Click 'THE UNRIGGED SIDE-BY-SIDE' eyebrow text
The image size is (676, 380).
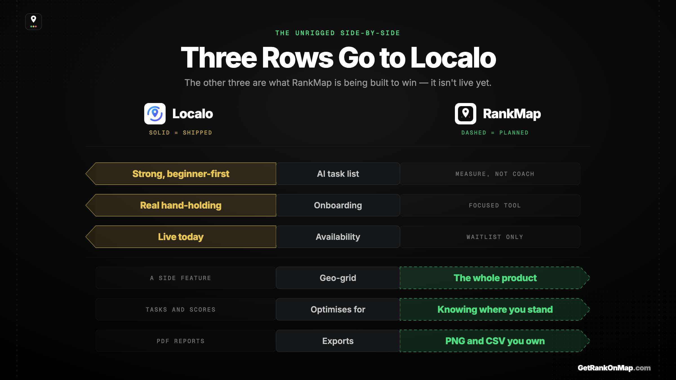coord(338,33)
